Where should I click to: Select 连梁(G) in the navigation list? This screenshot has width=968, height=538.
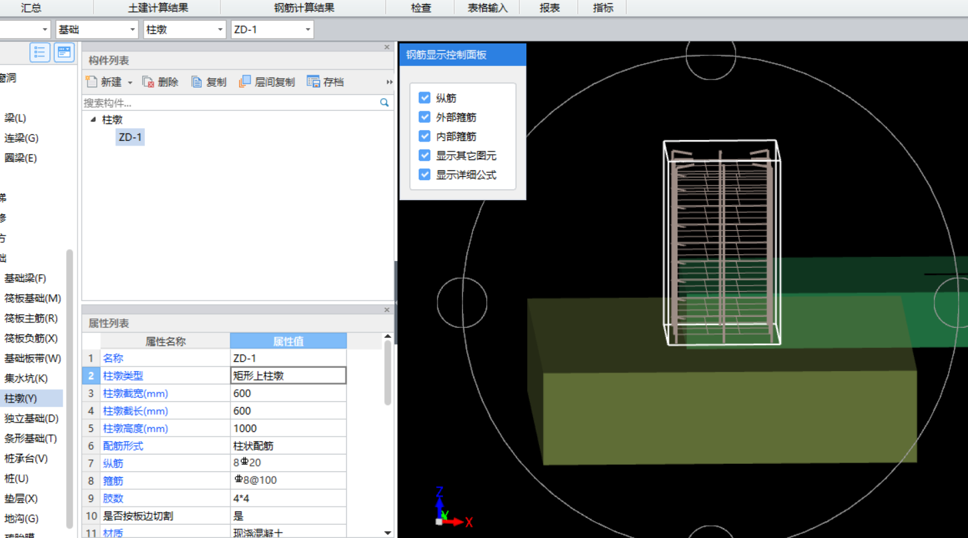point(21,138)
